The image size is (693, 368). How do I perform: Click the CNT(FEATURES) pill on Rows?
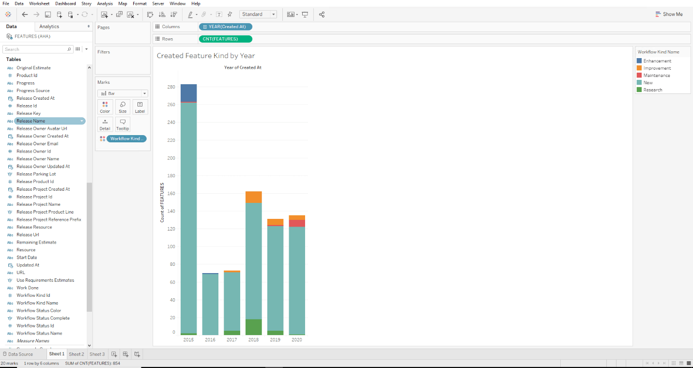(225, 39)
